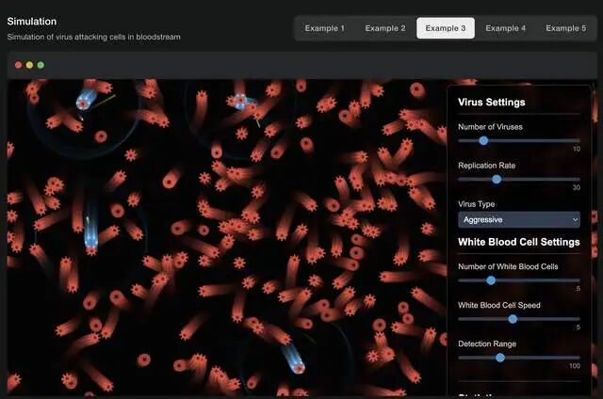Screen dimensions: 603x399
Task: Click the Detection Range slider handle
Action: coord(500,358)
